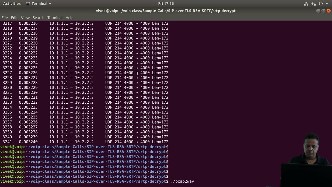This screenshot has width=332, height=187.
Task: Click packet number 3241
Action: (x=7, y=142)
